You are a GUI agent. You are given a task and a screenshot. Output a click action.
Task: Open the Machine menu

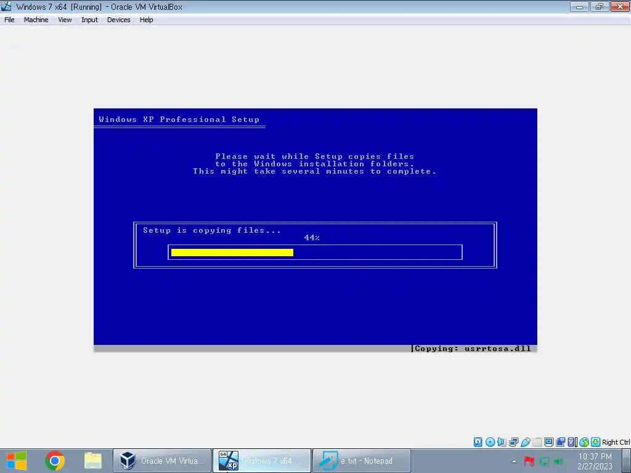click(x=36, y=20)
